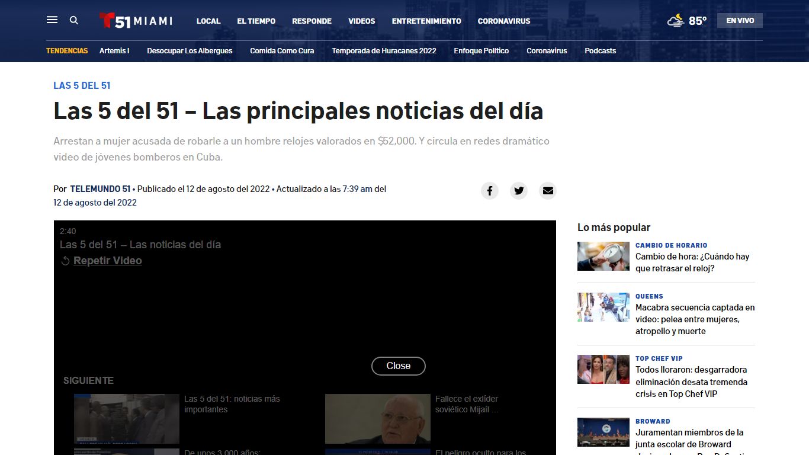Open 'Todos lloraron: desgarradora eliminación' article
The image size is (809, 455).
(x=692, y=382)
